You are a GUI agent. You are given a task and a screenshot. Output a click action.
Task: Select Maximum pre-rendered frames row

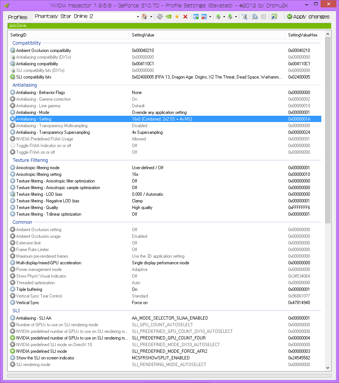[x=165, y=256]
